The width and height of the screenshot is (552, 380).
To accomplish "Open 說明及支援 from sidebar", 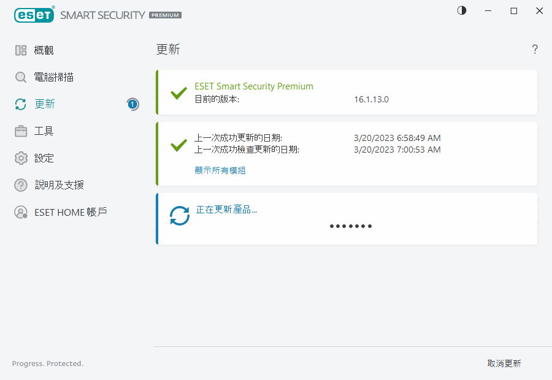I will tap(59, 185).
